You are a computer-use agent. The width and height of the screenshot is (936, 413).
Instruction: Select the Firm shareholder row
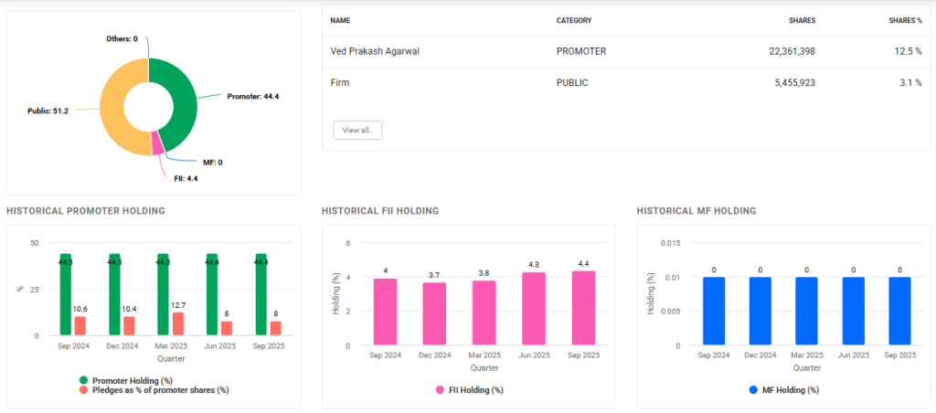click(340, 82)
